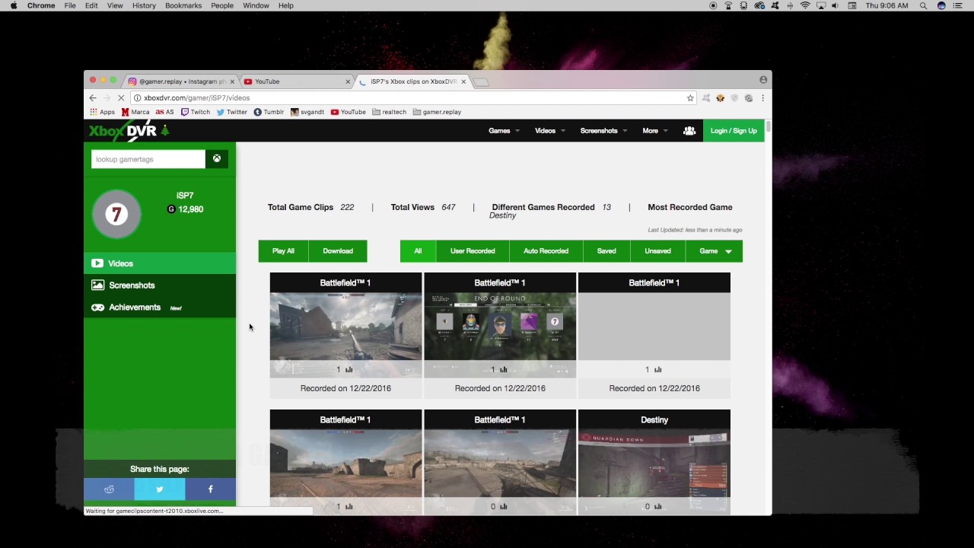This screenshot has height=548, width=974.
Task: Open the Twitch bookmark
Action: point(196,112)
